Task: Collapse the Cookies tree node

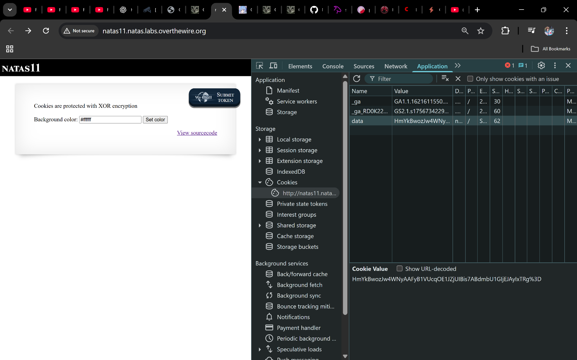Action: (260, 182)
